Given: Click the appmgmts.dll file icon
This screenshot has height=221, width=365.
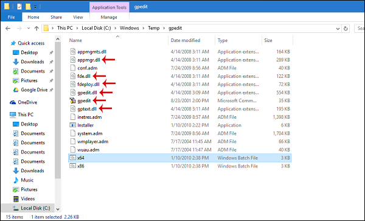Looking at the screenshot, I should pos(73,52).
